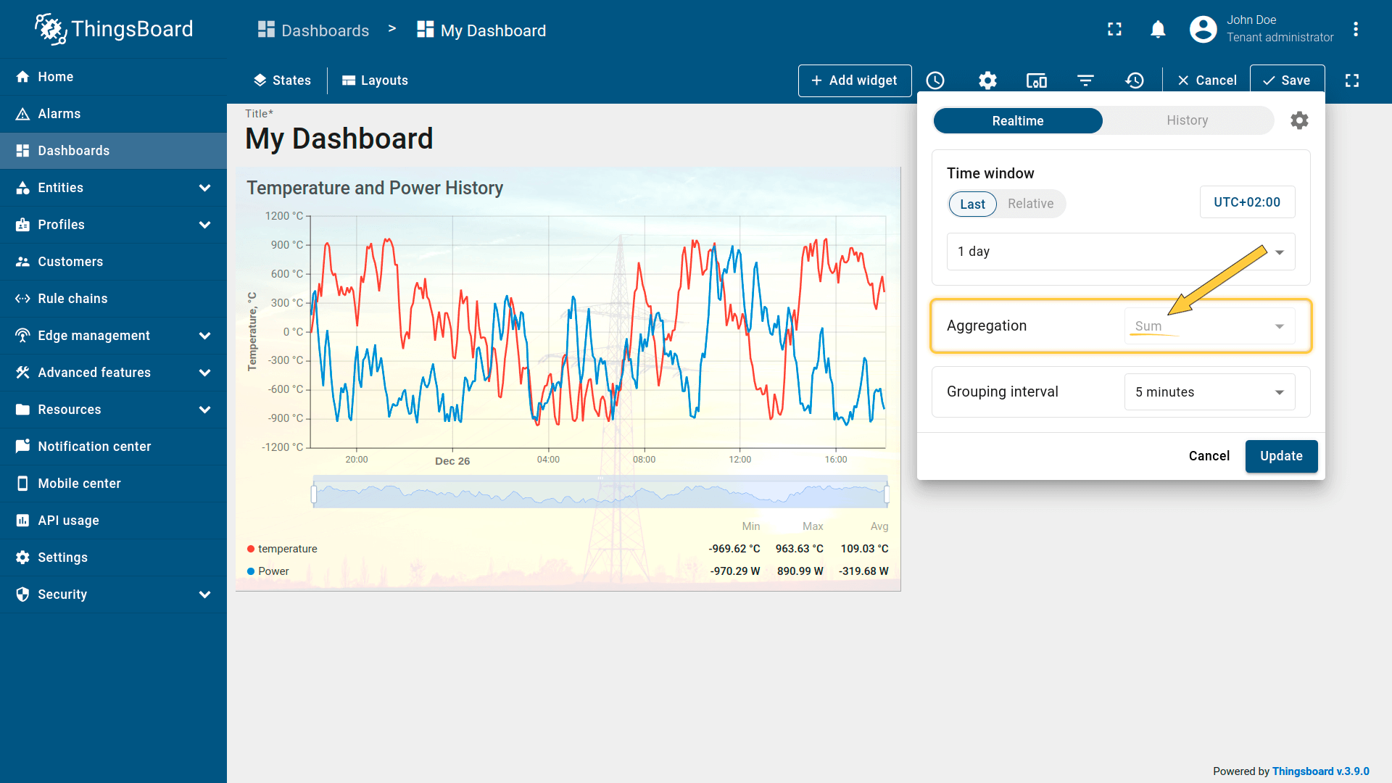Switch to History mode
The width and height of the screenshot is (1392, 783).
1187,120
